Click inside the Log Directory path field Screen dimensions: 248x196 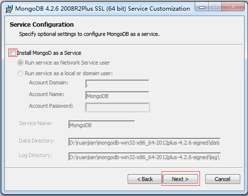click(145, 157)
